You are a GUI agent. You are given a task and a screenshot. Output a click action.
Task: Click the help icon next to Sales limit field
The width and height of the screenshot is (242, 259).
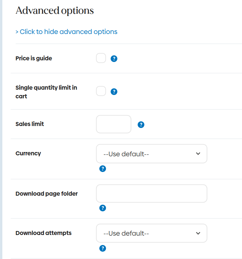141,125
